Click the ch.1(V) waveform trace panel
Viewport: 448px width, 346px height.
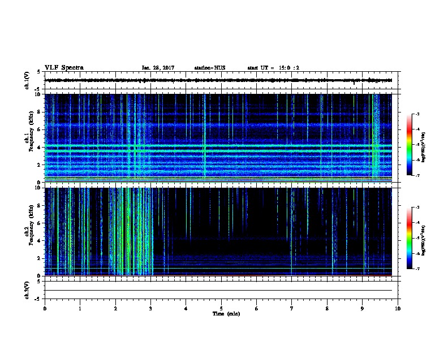click(221, 80)
